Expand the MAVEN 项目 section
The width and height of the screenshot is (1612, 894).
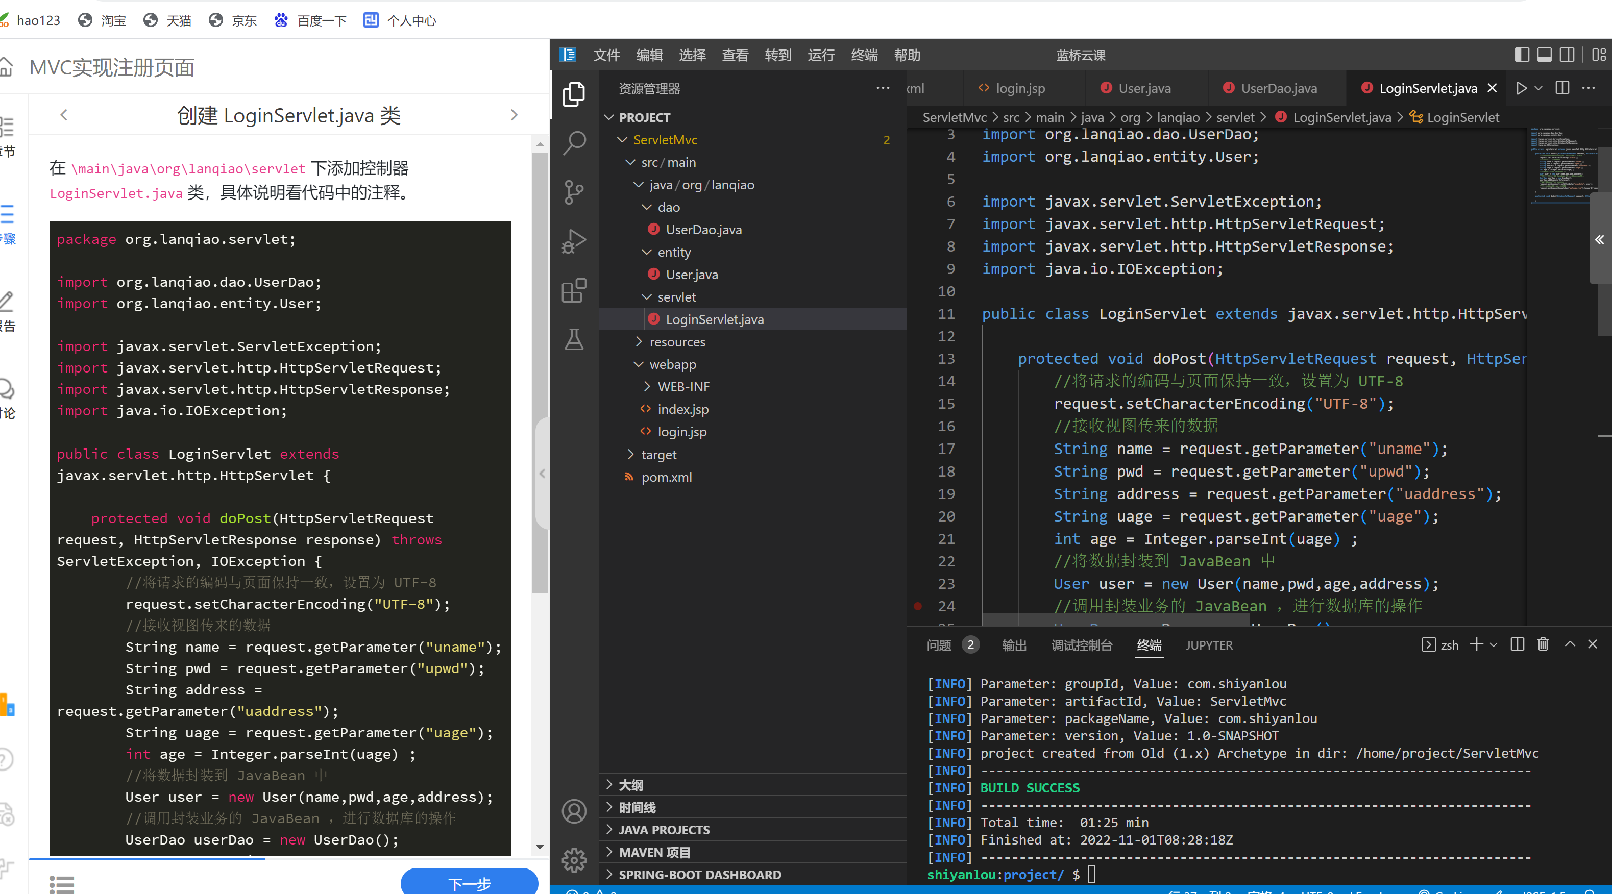click(x=654, y=852)
